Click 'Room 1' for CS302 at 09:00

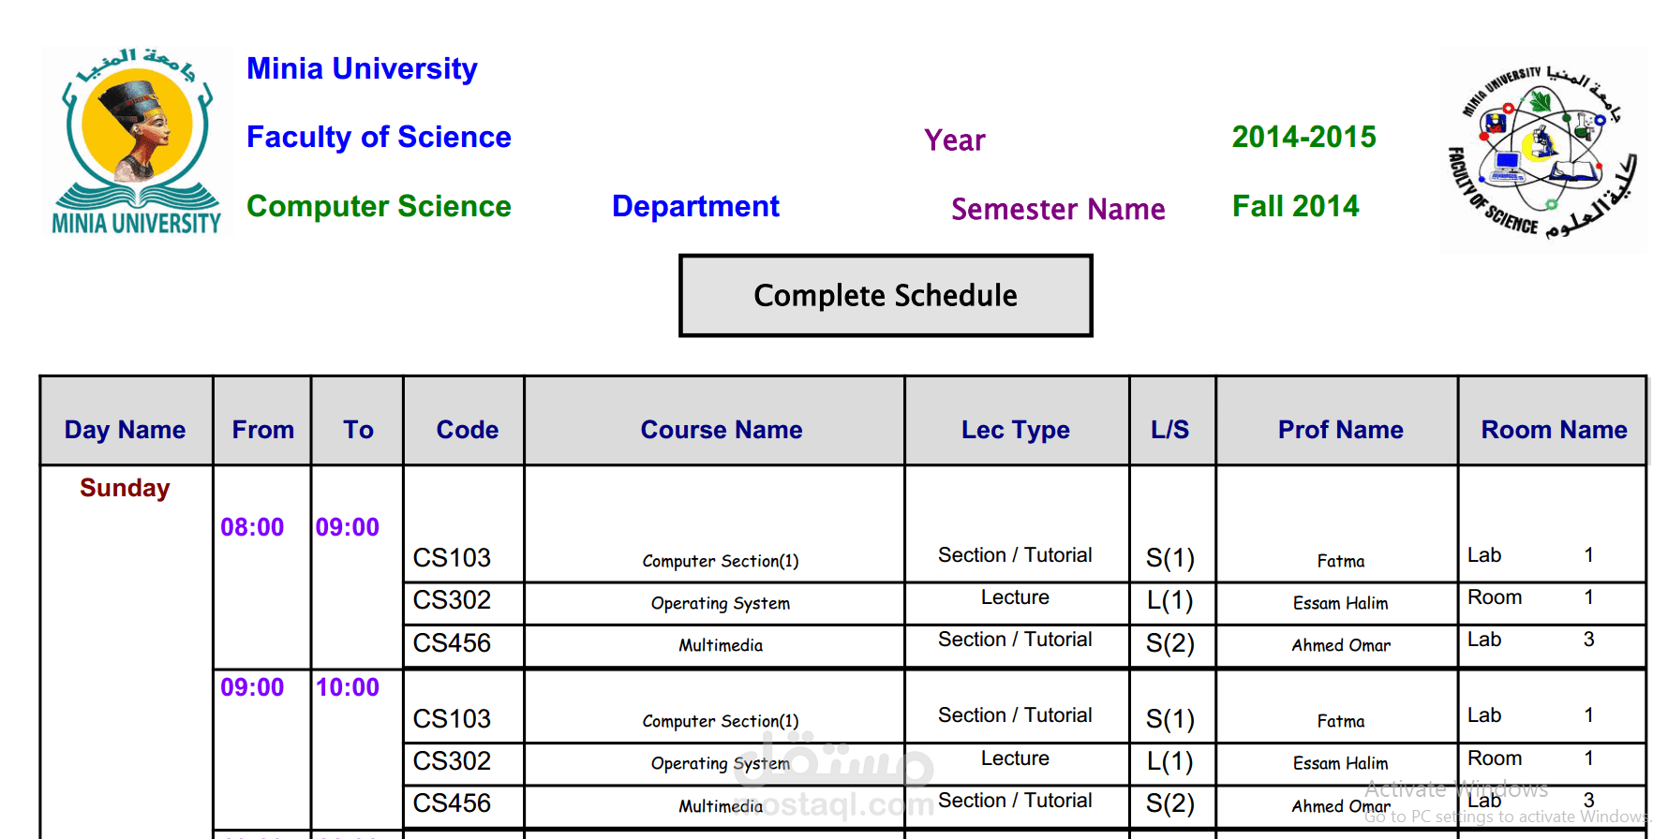coord(1531,758)
